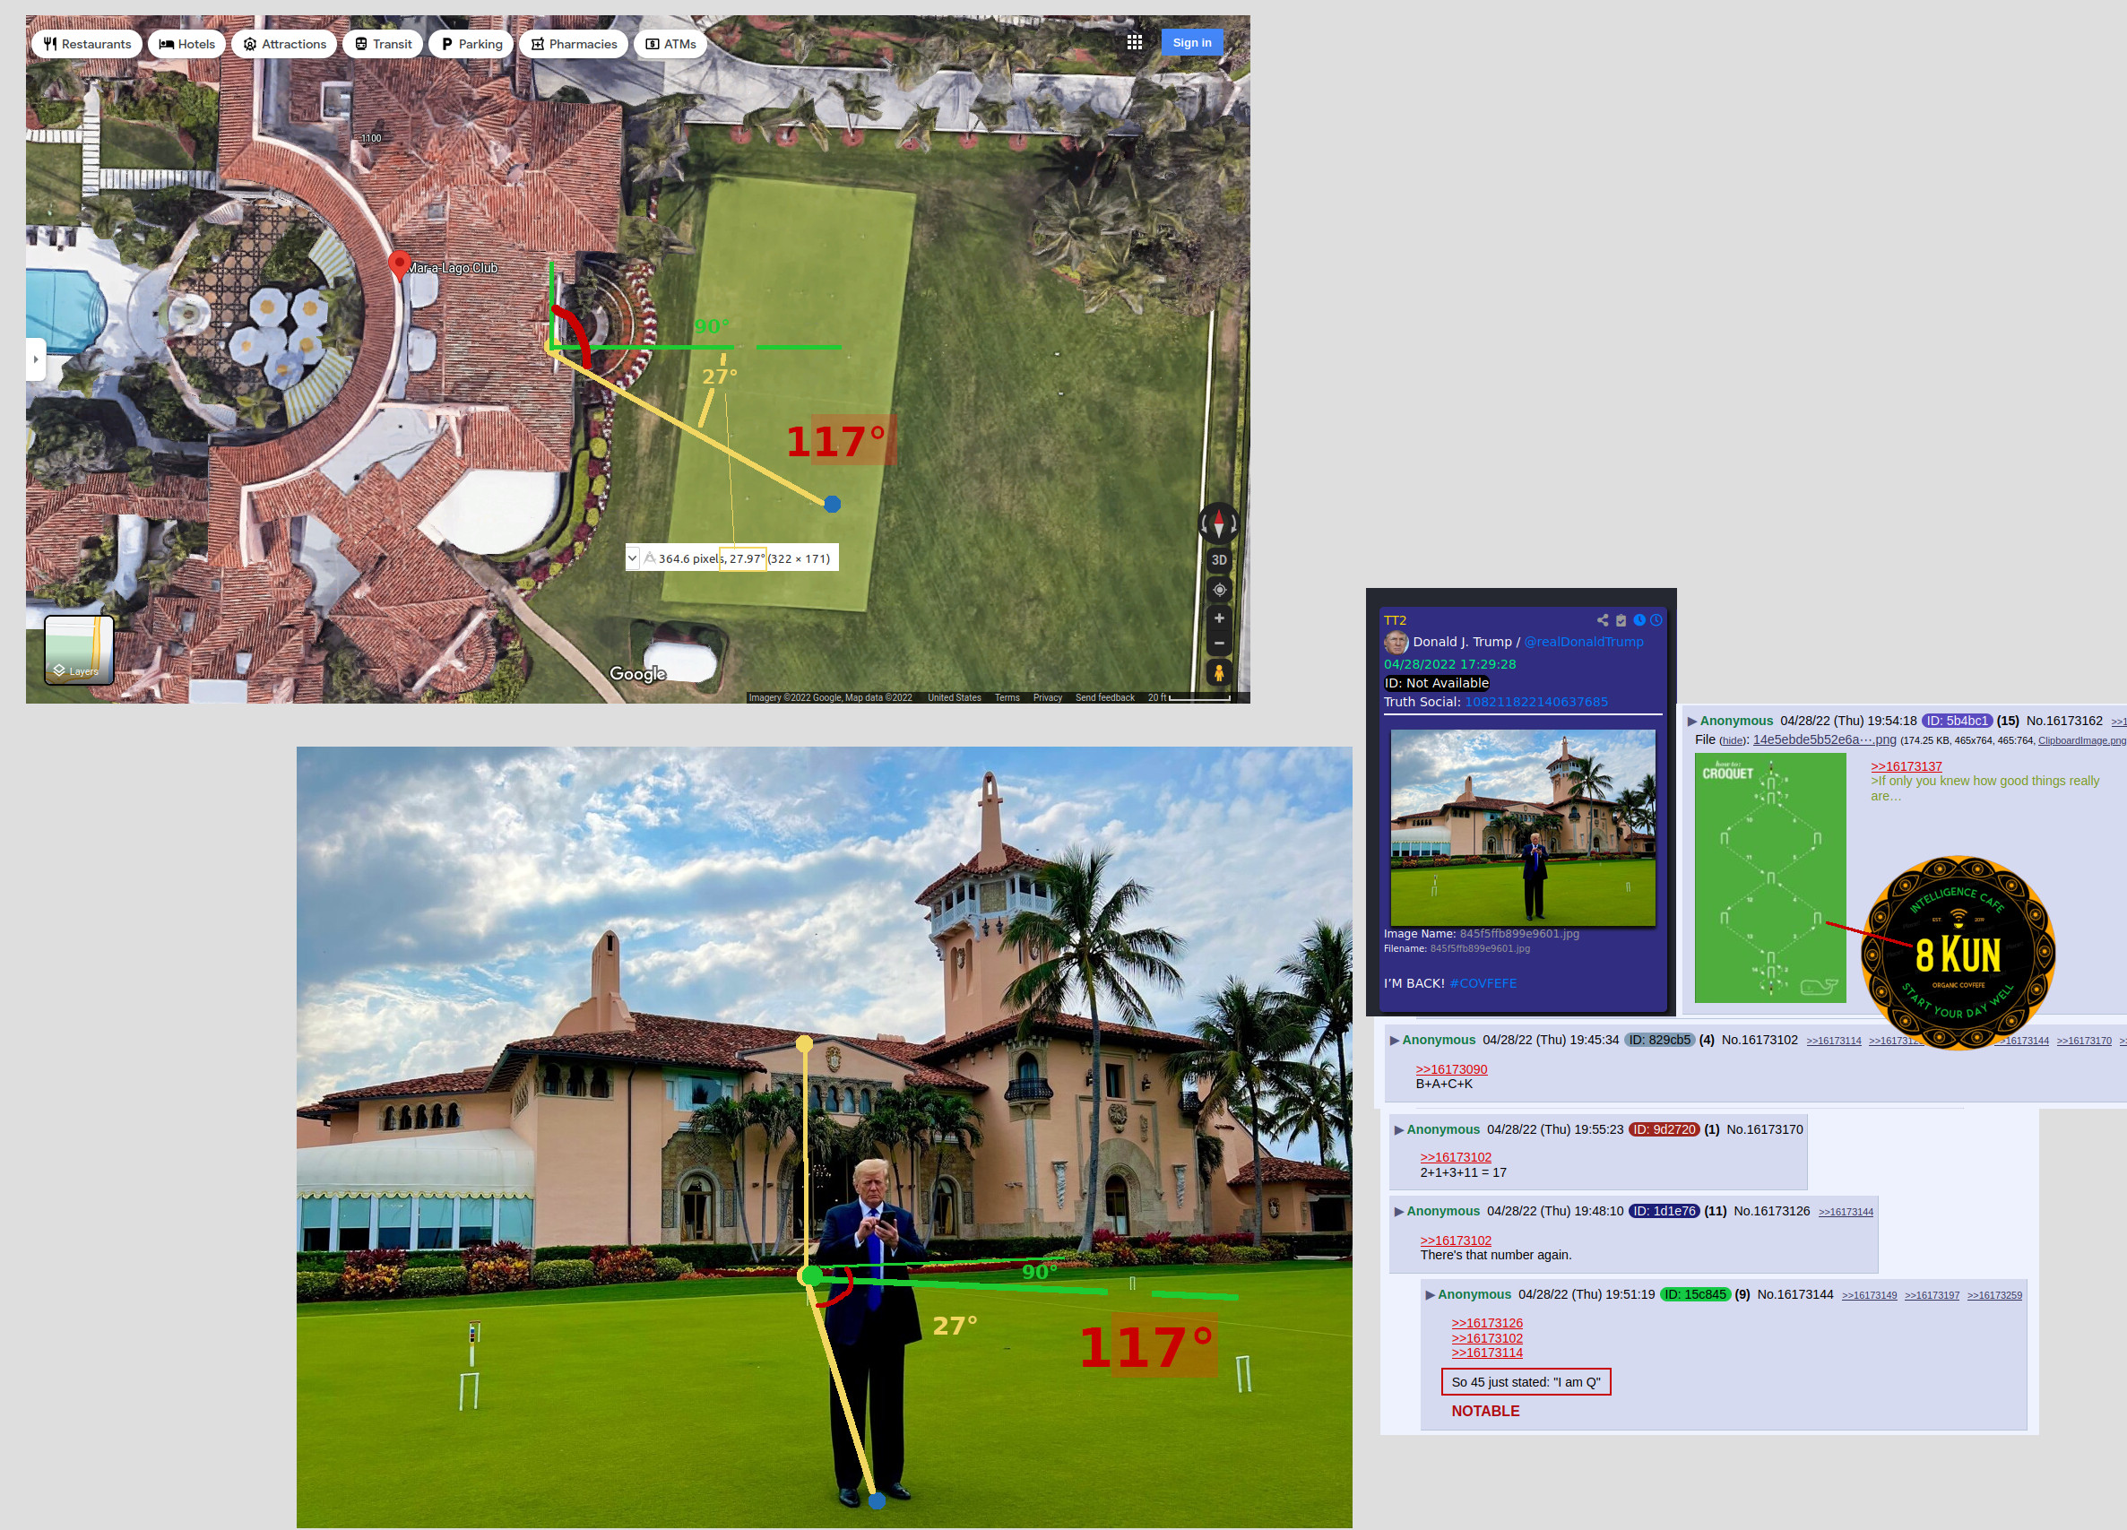Click the blue Sign in button

tap(1191, 42)
